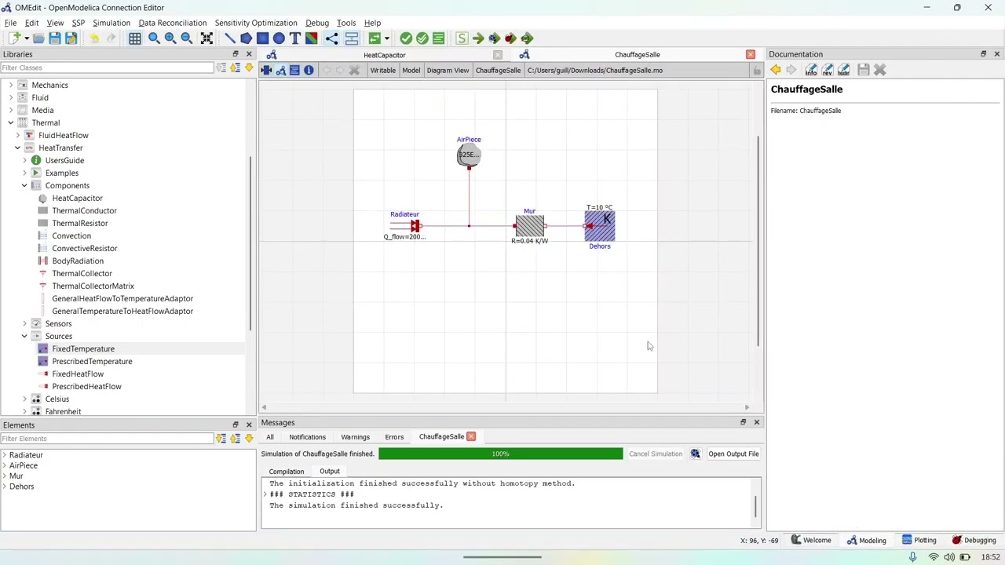Switch to Text View
The width and height of the screenshot is (1005, 565).
[294, 71]
